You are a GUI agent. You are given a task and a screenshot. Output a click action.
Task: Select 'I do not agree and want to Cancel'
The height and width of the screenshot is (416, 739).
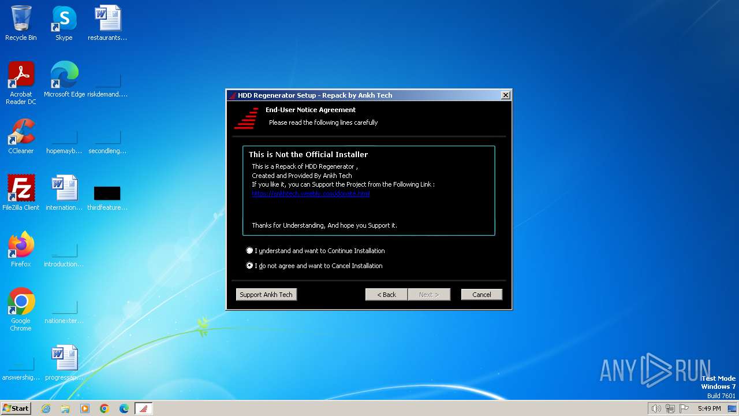pyautogui.click(x=314, y=266)
